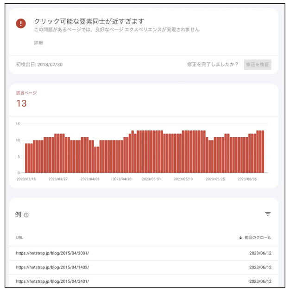
Task: Click the 2023/05/25 chart axis label
Action: click(215, 179)
